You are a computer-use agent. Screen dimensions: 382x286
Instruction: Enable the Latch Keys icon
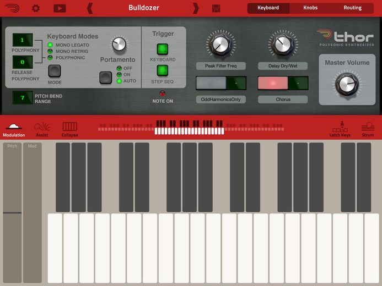click(x=340, y=129)
